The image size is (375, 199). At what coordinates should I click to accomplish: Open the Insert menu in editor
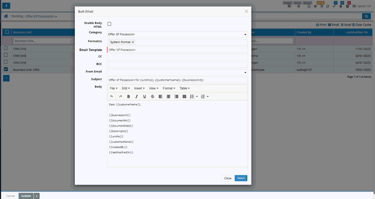point(139,88)
